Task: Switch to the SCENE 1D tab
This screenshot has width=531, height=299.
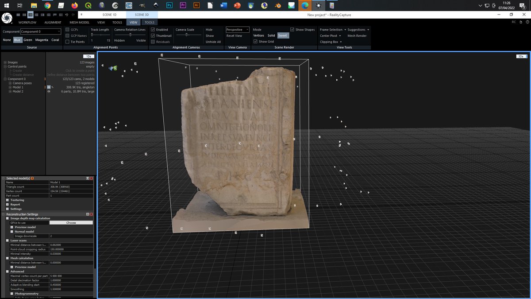Action: (109, 15)
